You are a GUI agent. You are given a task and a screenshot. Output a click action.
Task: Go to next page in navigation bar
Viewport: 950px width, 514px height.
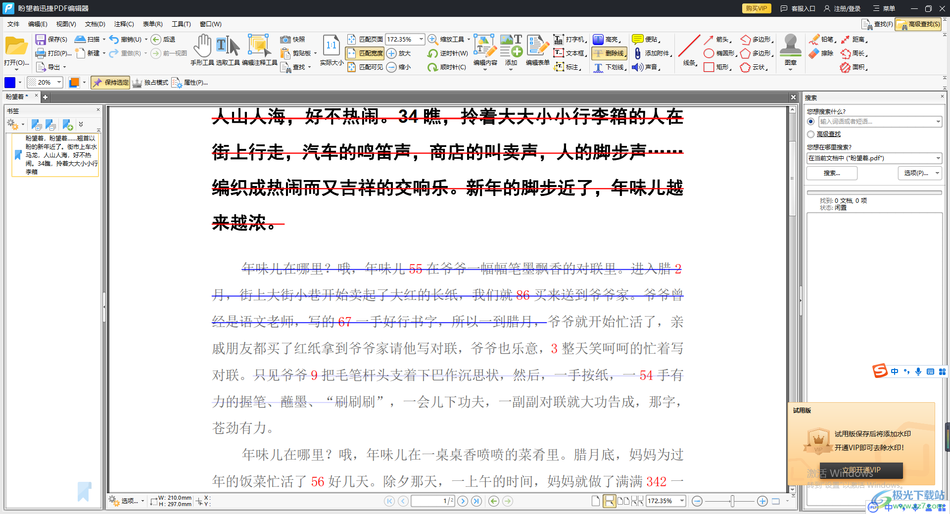[x=463, y=501]
